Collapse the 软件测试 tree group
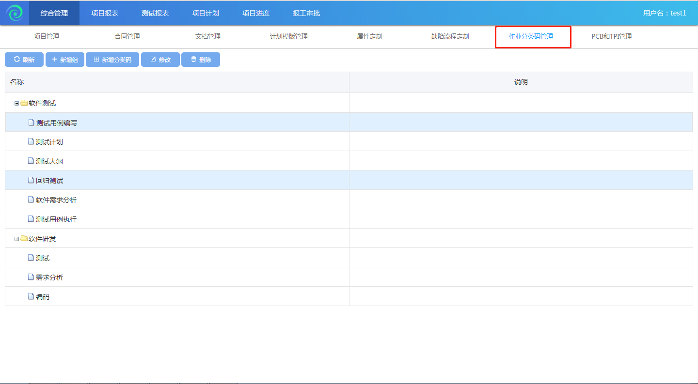The height and width of the screenshot is (384, 698). point(16,103)
